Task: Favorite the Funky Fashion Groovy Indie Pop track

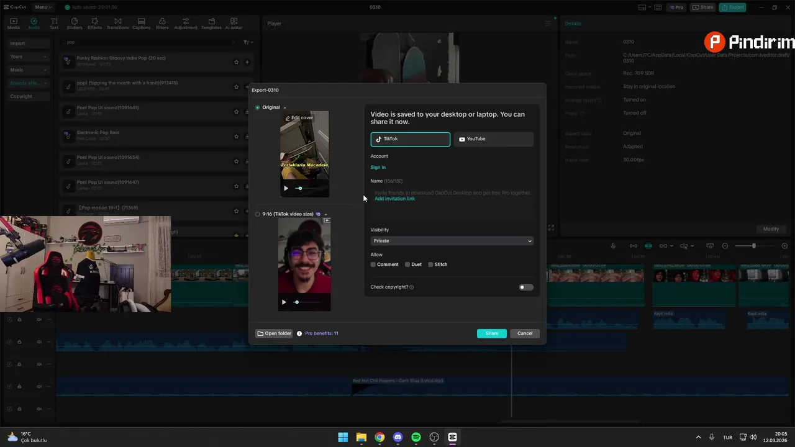Action: [236, 62]
